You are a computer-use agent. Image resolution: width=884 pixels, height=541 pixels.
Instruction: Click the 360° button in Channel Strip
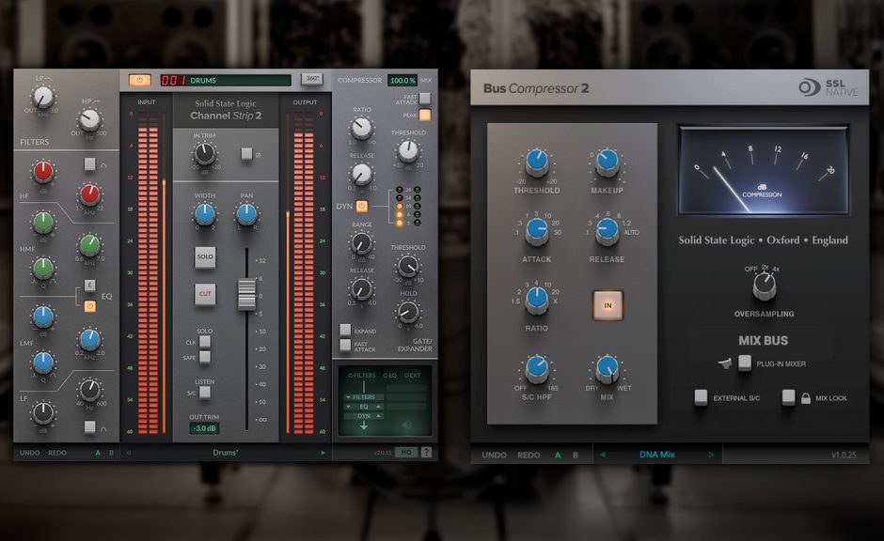pos(311,80)
